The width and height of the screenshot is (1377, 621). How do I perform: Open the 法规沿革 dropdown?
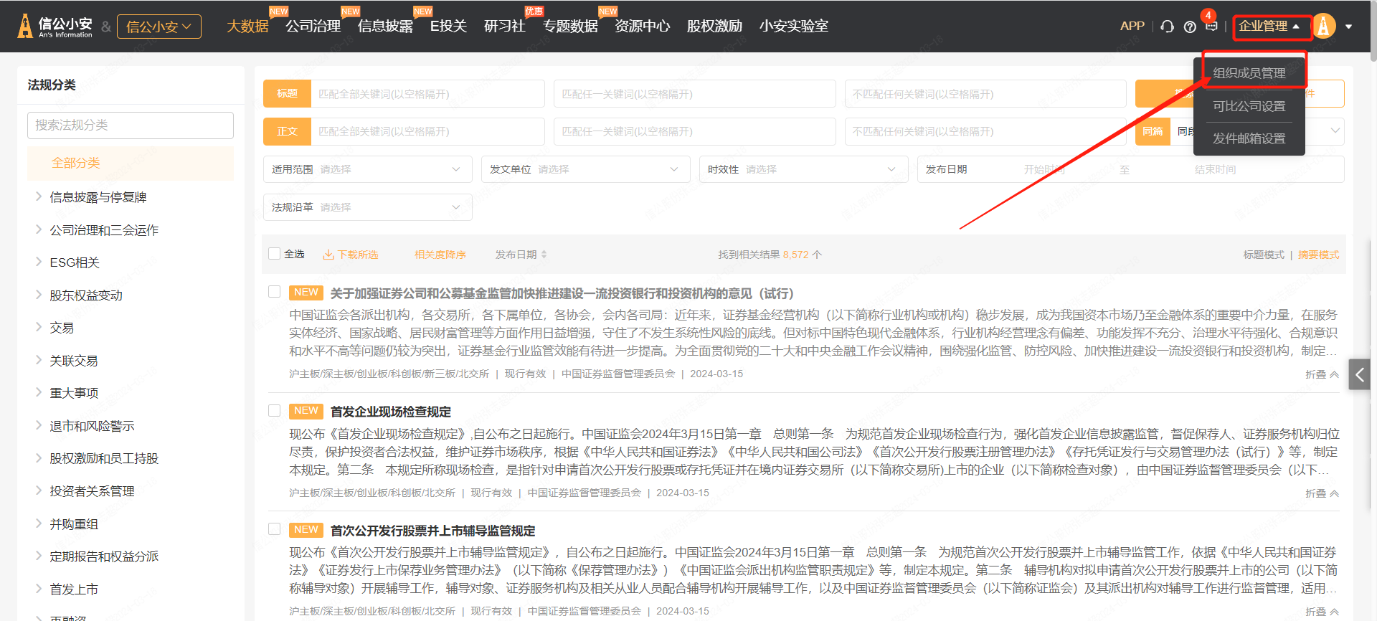[367, 207]
